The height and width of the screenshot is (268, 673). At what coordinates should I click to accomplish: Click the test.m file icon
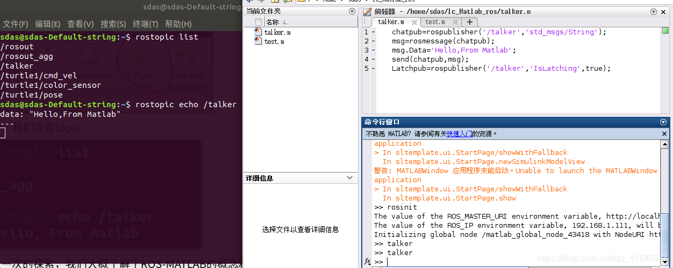259,42
